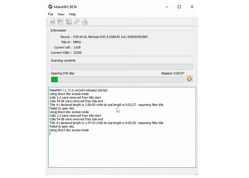Click the MakeMKV app icon in title bar
Viewport: 249px width, 178px height.
click(x=50, y=7)
